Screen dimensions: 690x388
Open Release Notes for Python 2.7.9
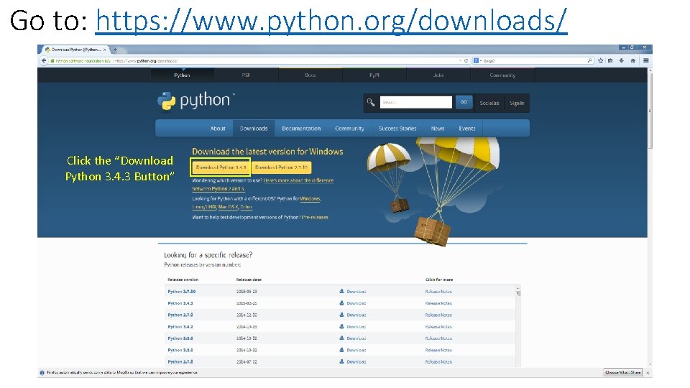coord(438,315)
